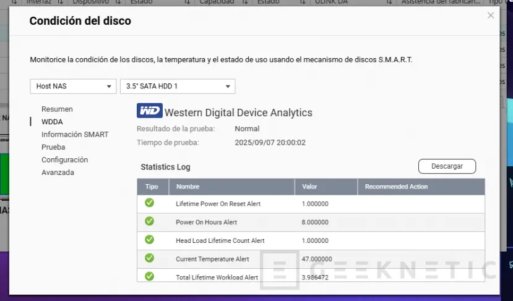Select Power On Hours Alert name

click(x=207, y=223)
